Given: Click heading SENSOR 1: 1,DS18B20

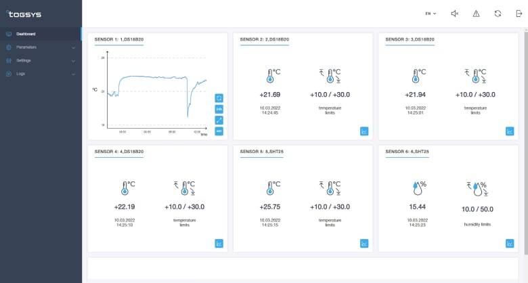Looking at the screenshot, I should (x=119, y=39).
